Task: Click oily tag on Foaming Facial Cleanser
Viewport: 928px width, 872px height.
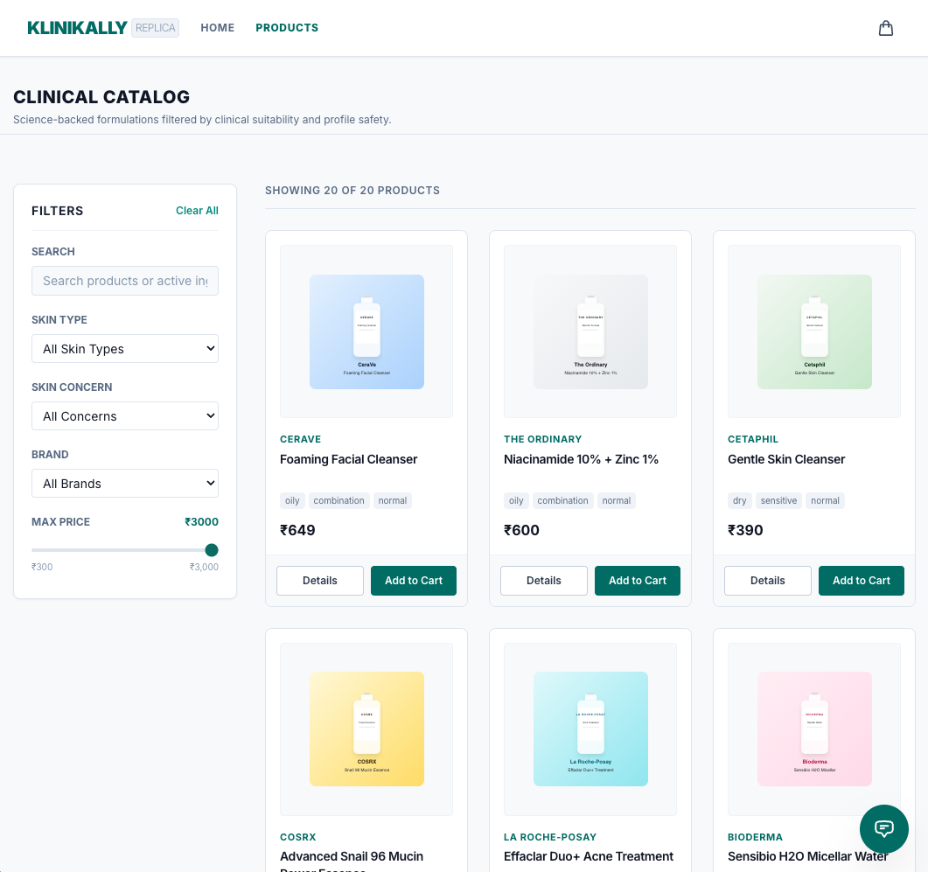Action: [292, 501]
